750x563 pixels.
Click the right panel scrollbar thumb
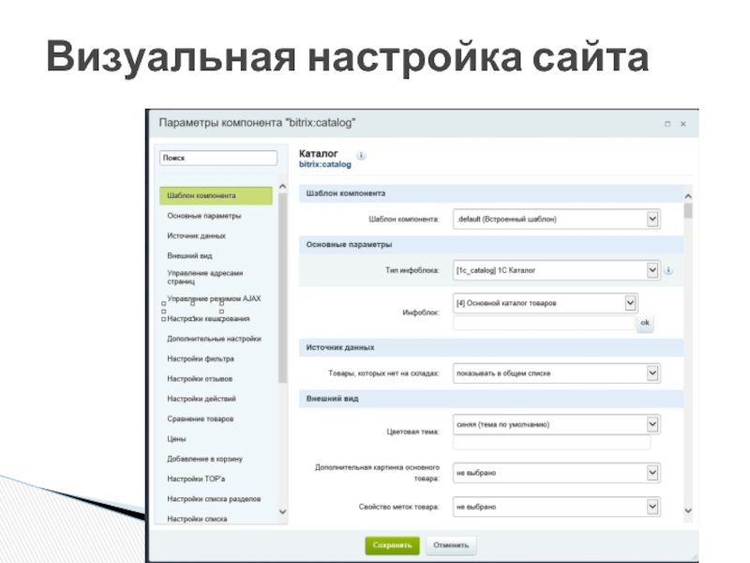688,210
